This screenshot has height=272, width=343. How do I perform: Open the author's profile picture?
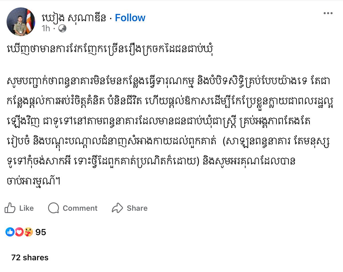point(21,22)
